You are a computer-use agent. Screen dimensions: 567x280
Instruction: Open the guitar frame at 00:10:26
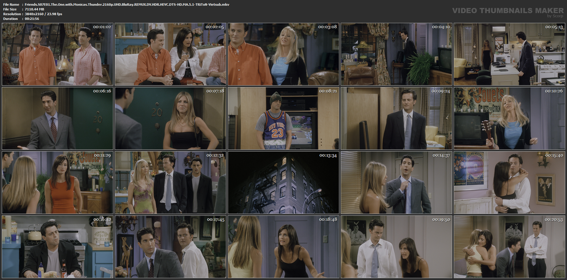pyautogui.click(x=509, y=118)
